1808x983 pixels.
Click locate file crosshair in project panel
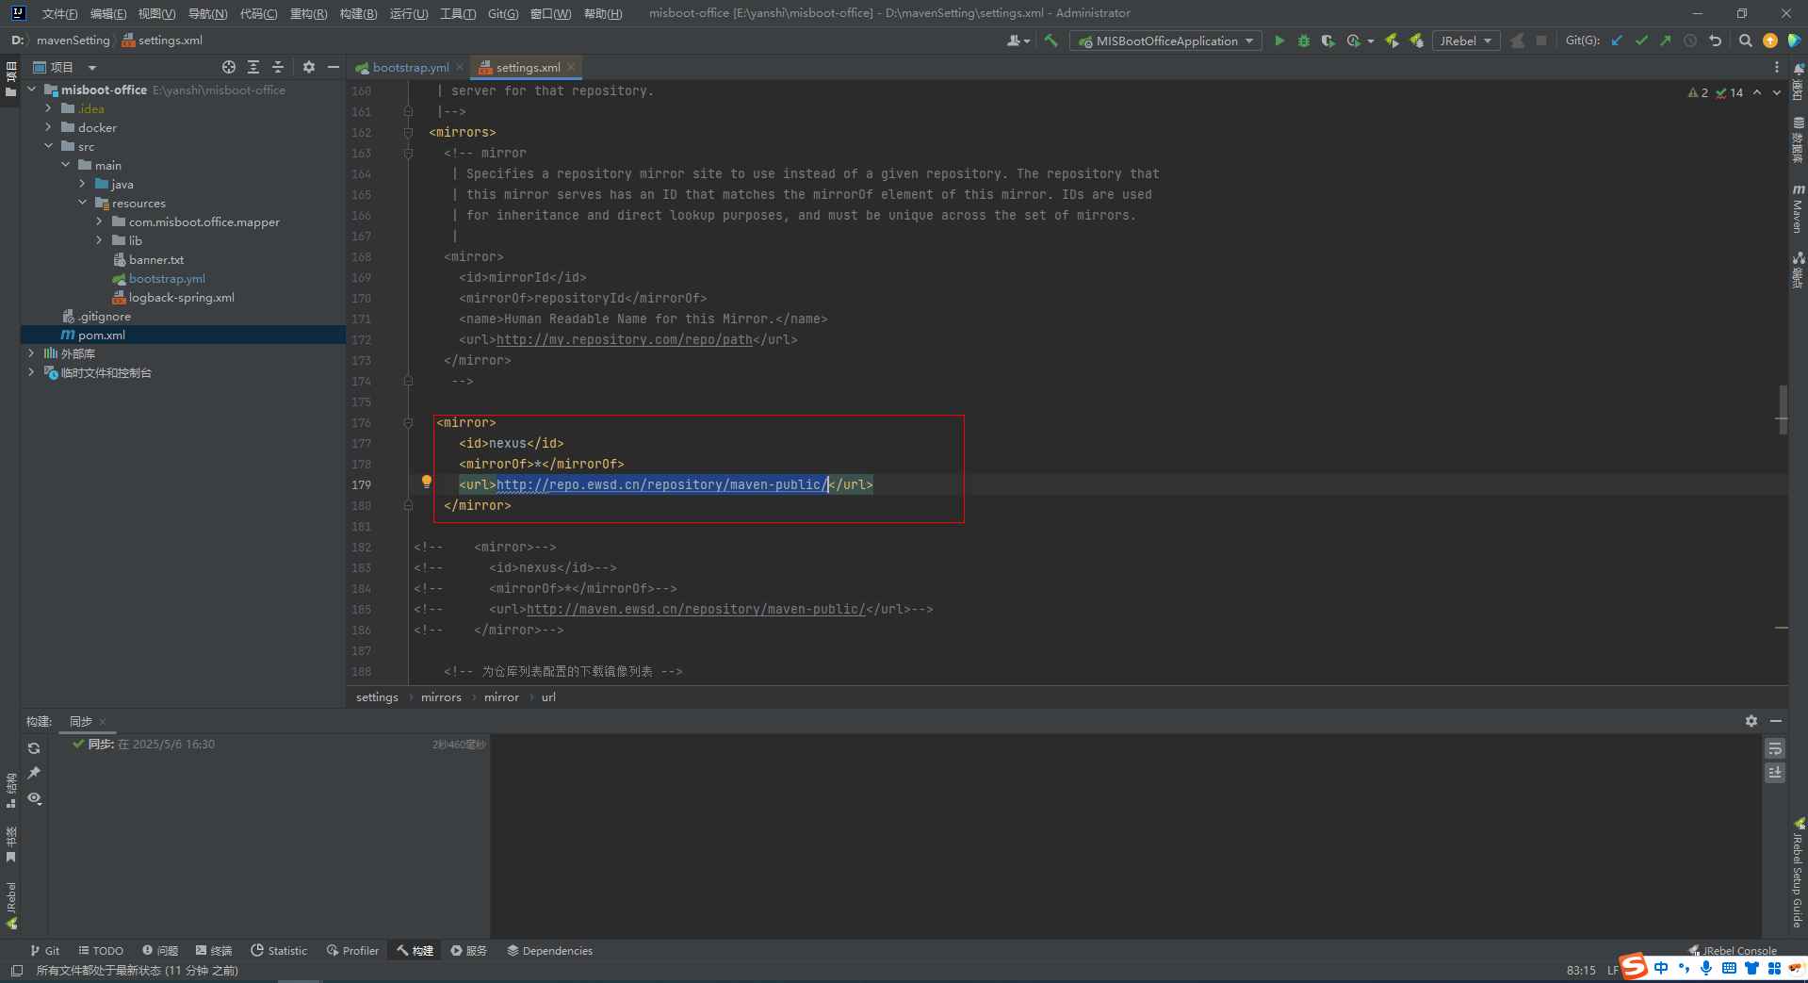pos(229,67)
